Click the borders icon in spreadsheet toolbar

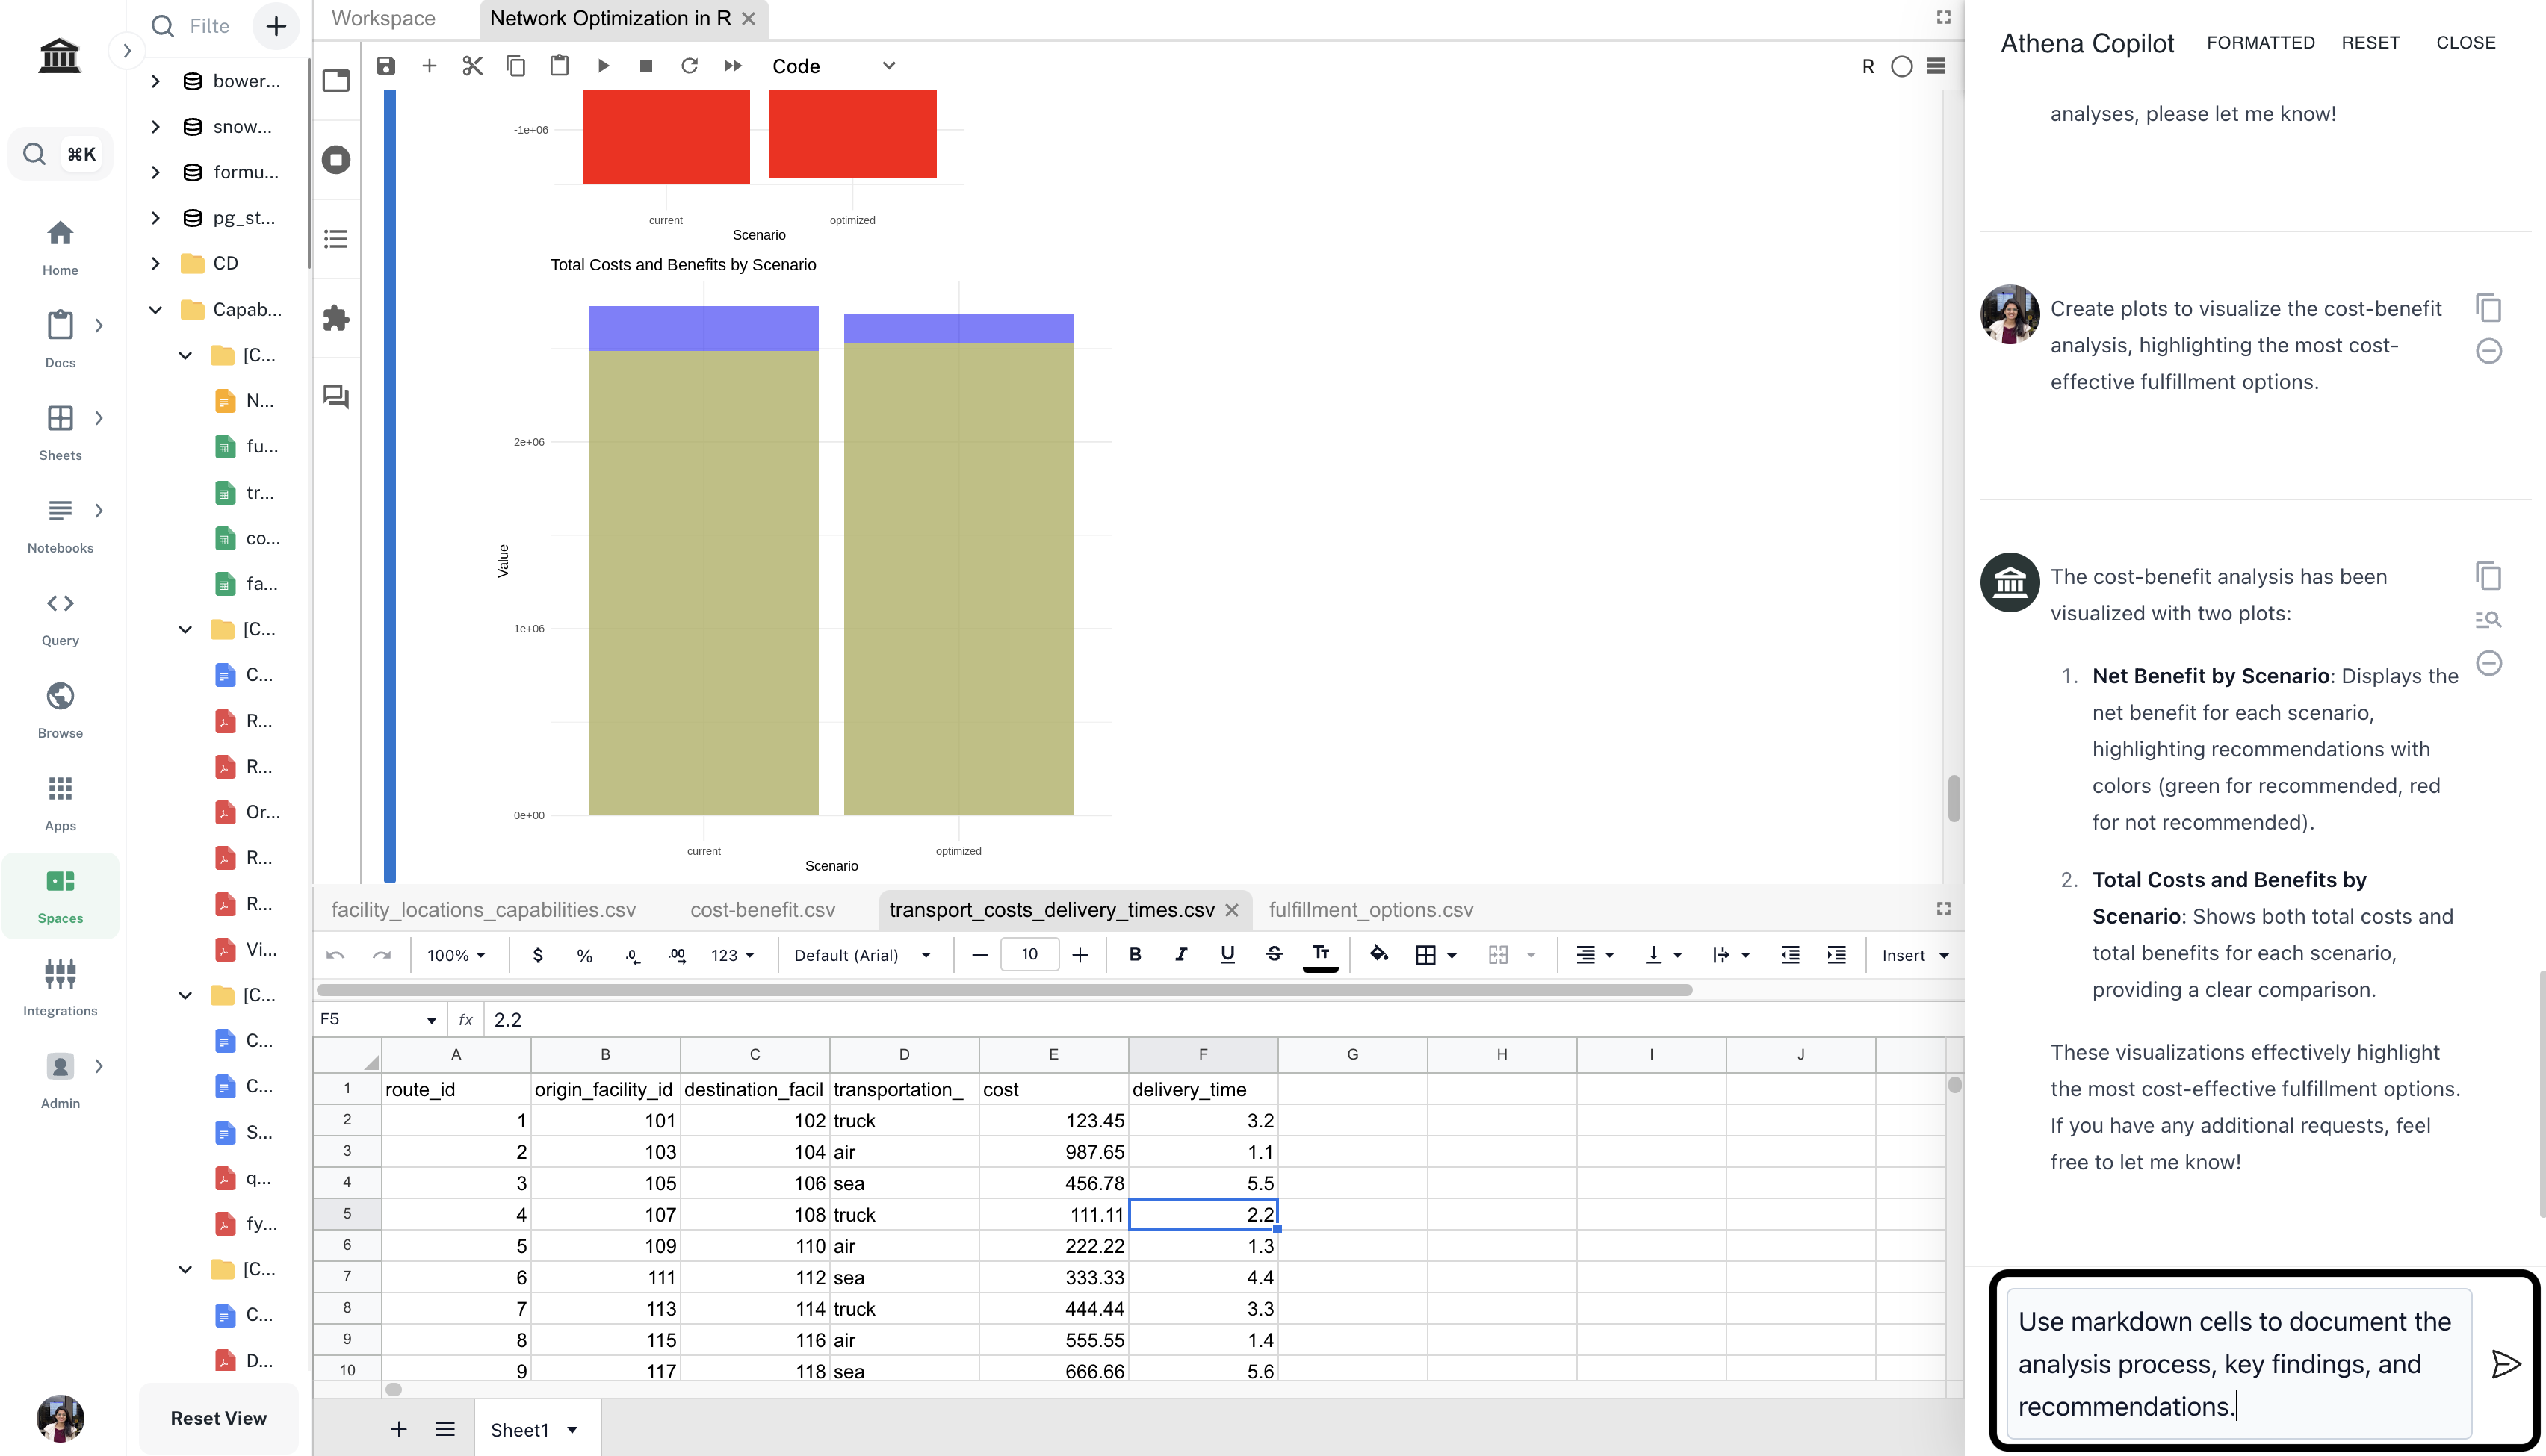1425,955
